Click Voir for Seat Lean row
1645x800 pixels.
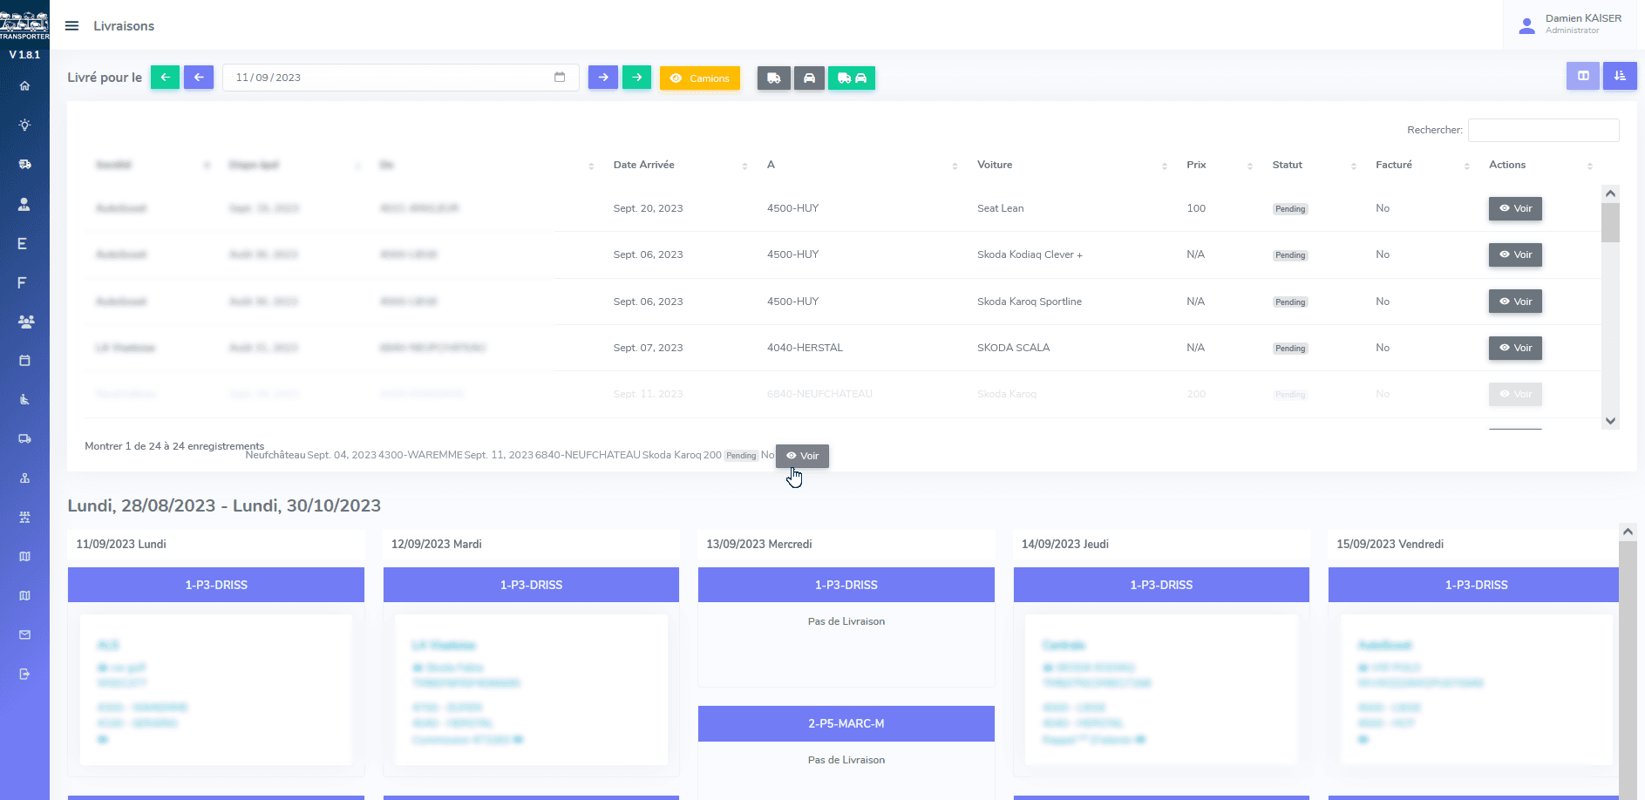point(1515,209)
